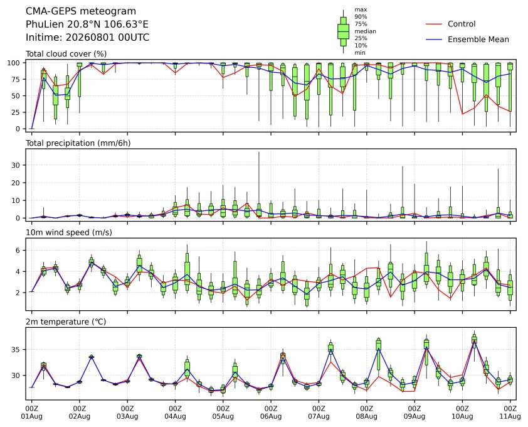528x427 pixels.
Task: Click the 00Z 11Aug axis label
Action: [510, 413]
